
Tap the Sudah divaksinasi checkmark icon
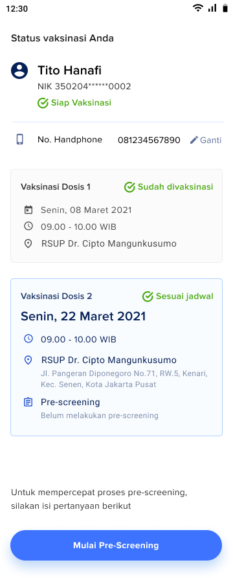tap(129, 187)
